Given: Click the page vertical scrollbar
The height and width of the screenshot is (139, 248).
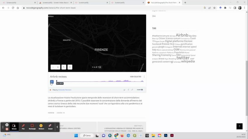Looking at the screenshot, I should [x=247, y=88].
